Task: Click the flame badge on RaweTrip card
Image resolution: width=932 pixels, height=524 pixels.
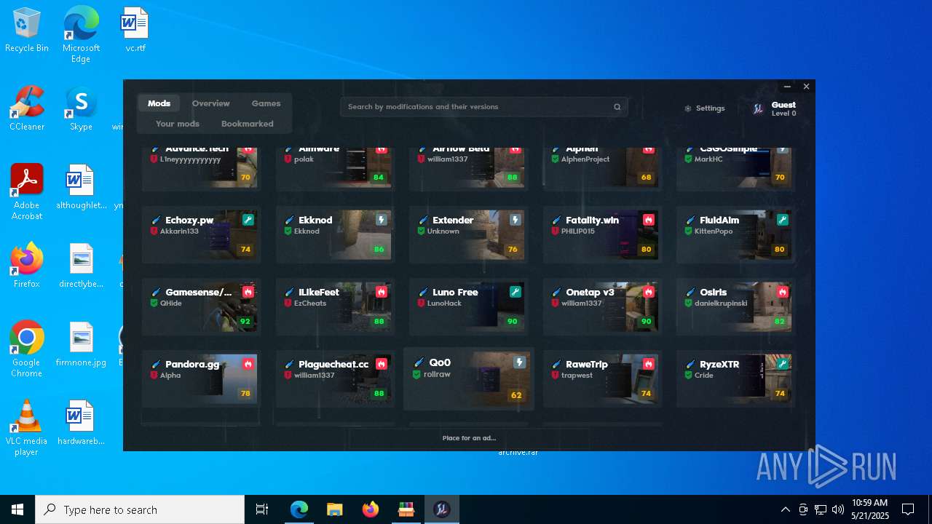Action: (x=649, y=364)
